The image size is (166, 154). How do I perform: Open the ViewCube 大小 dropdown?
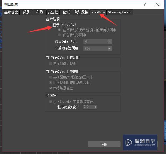tap(97, 41)
